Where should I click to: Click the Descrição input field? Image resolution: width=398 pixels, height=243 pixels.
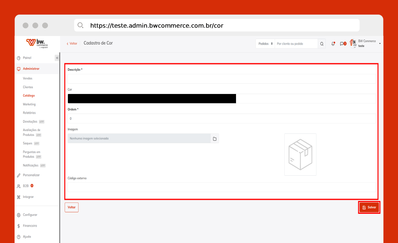[221, 79]
